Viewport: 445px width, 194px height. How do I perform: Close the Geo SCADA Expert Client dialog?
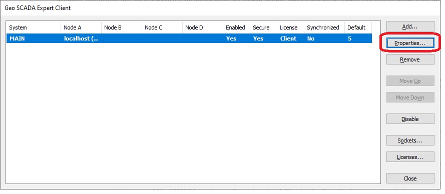click(410, 178)
